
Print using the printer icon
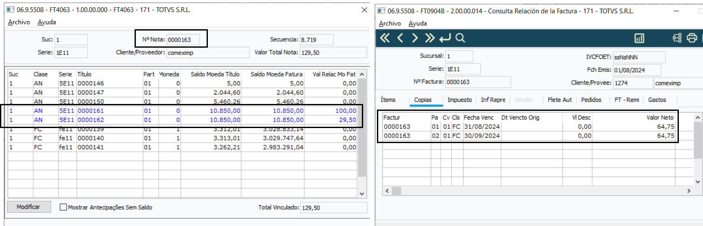click(x=692, y=38)
